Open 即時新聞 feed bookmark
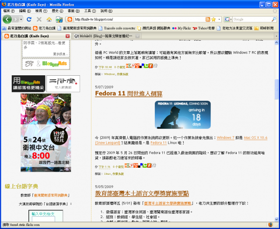Image resolution: width=280 pixels, height=229 pixels. (264, 28)
